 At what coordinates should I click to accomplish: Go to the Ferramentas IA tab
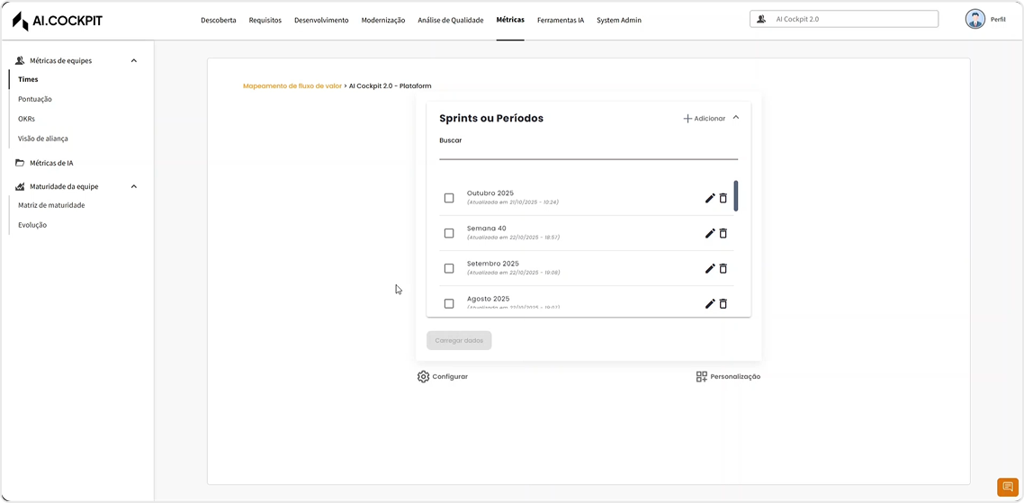(x=560, y=20)
